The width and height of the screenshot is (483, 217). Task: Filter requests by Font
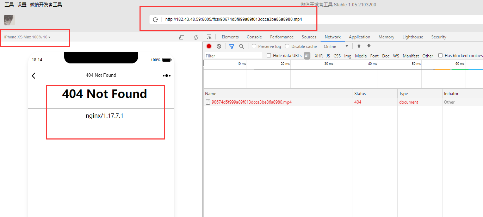tap(374, 56)
